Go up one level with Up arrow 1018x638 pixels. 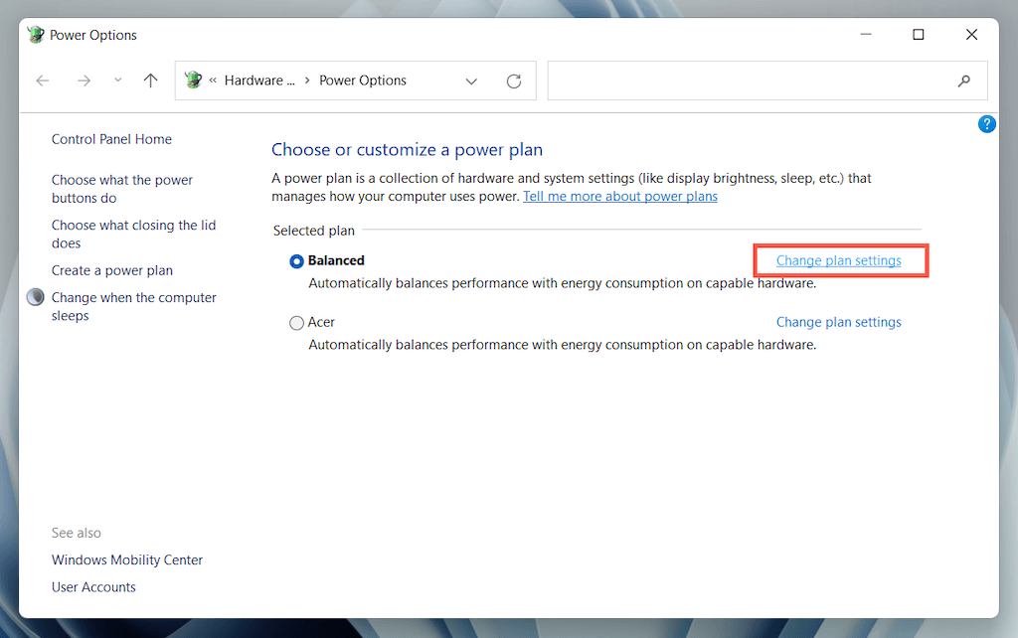click(x=151, y=80)
